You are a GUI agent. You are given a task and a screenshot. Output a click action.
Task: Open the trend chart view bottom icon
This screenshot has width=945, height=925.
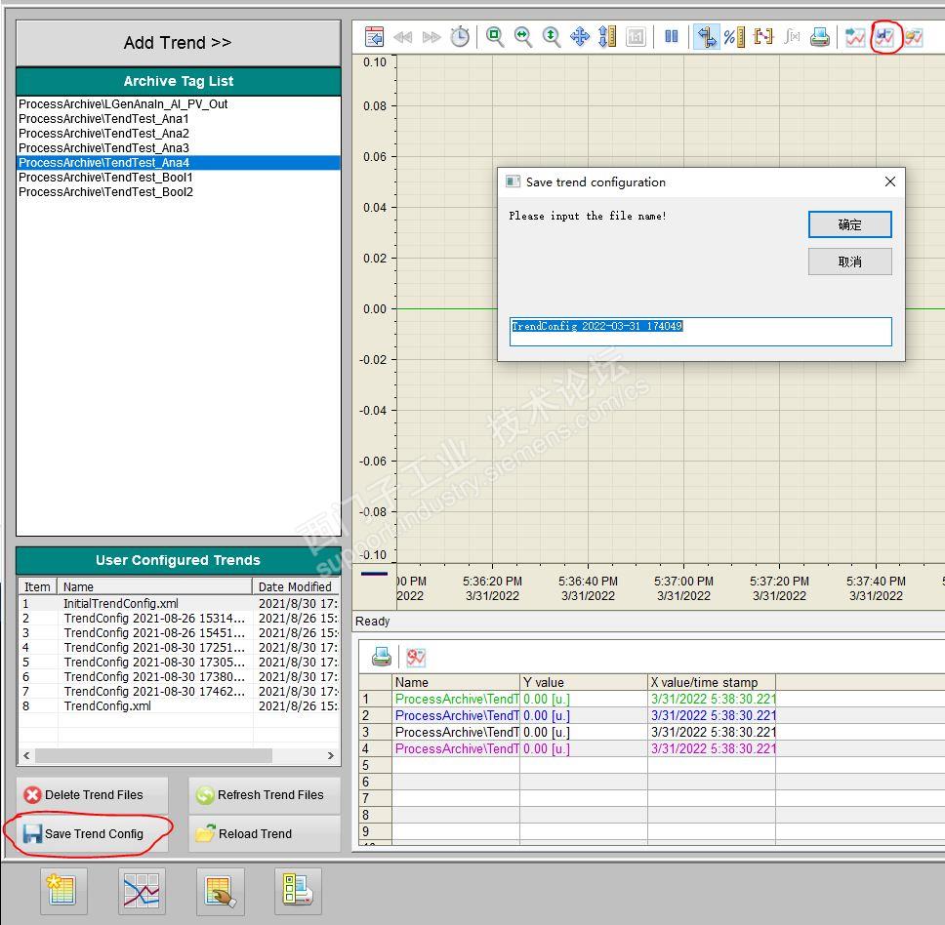tap(142, 891)
